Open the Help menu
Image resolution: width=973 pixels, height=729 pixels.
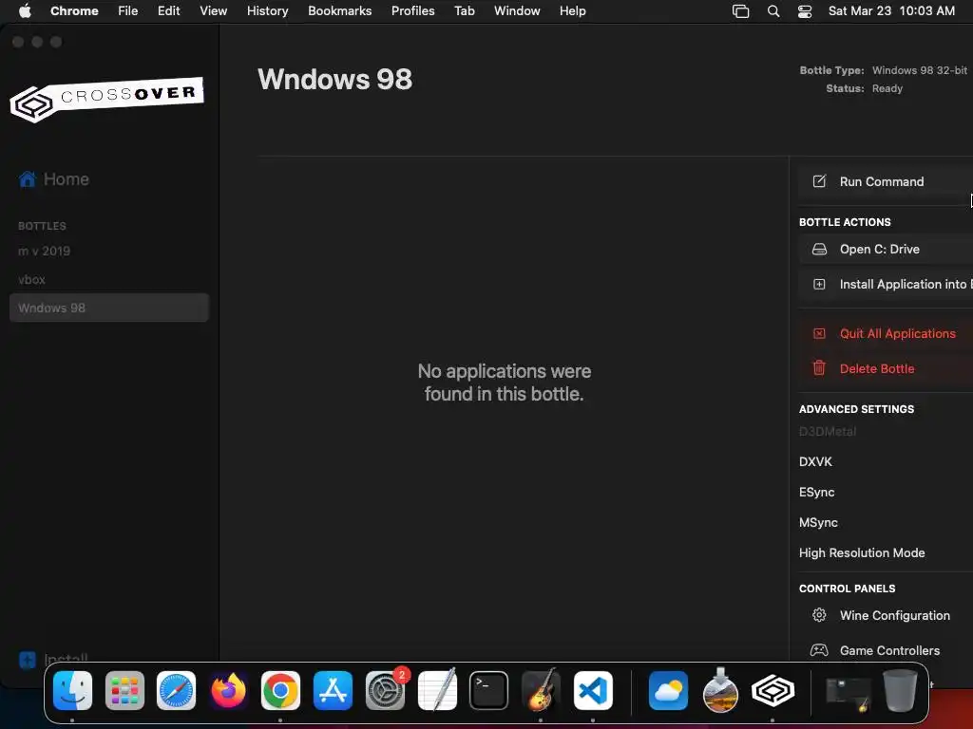[x=573, y=10]
